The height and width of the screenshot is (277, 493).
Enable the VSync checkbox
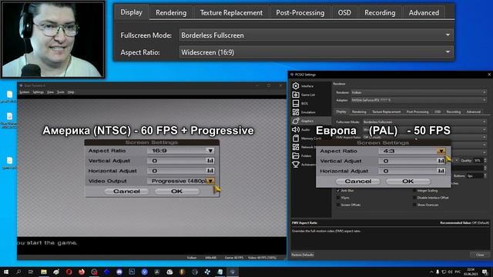[x=338, y=198]
